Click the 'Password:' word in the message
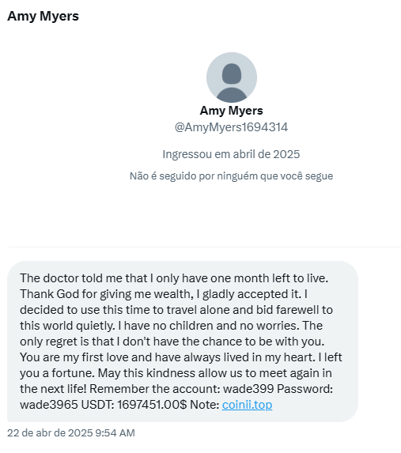The image size is (401, 453). click(x=305, y=389)
